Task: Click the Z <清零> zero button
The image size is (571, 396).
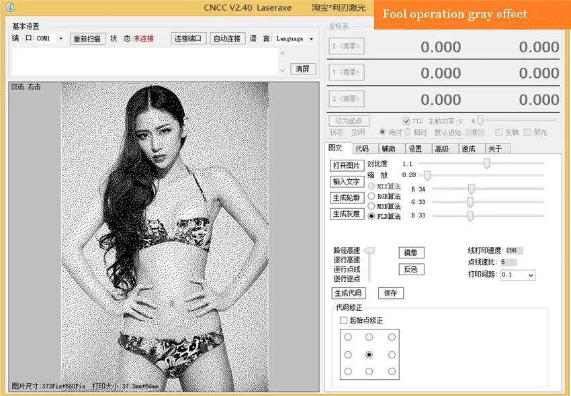Action: pos(347,99)
